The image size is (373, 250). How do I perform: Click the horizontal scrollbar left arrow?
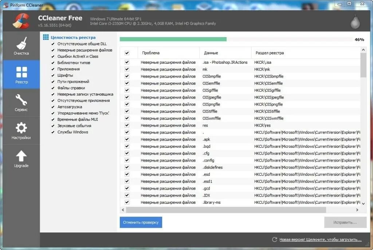coord(123,210)
